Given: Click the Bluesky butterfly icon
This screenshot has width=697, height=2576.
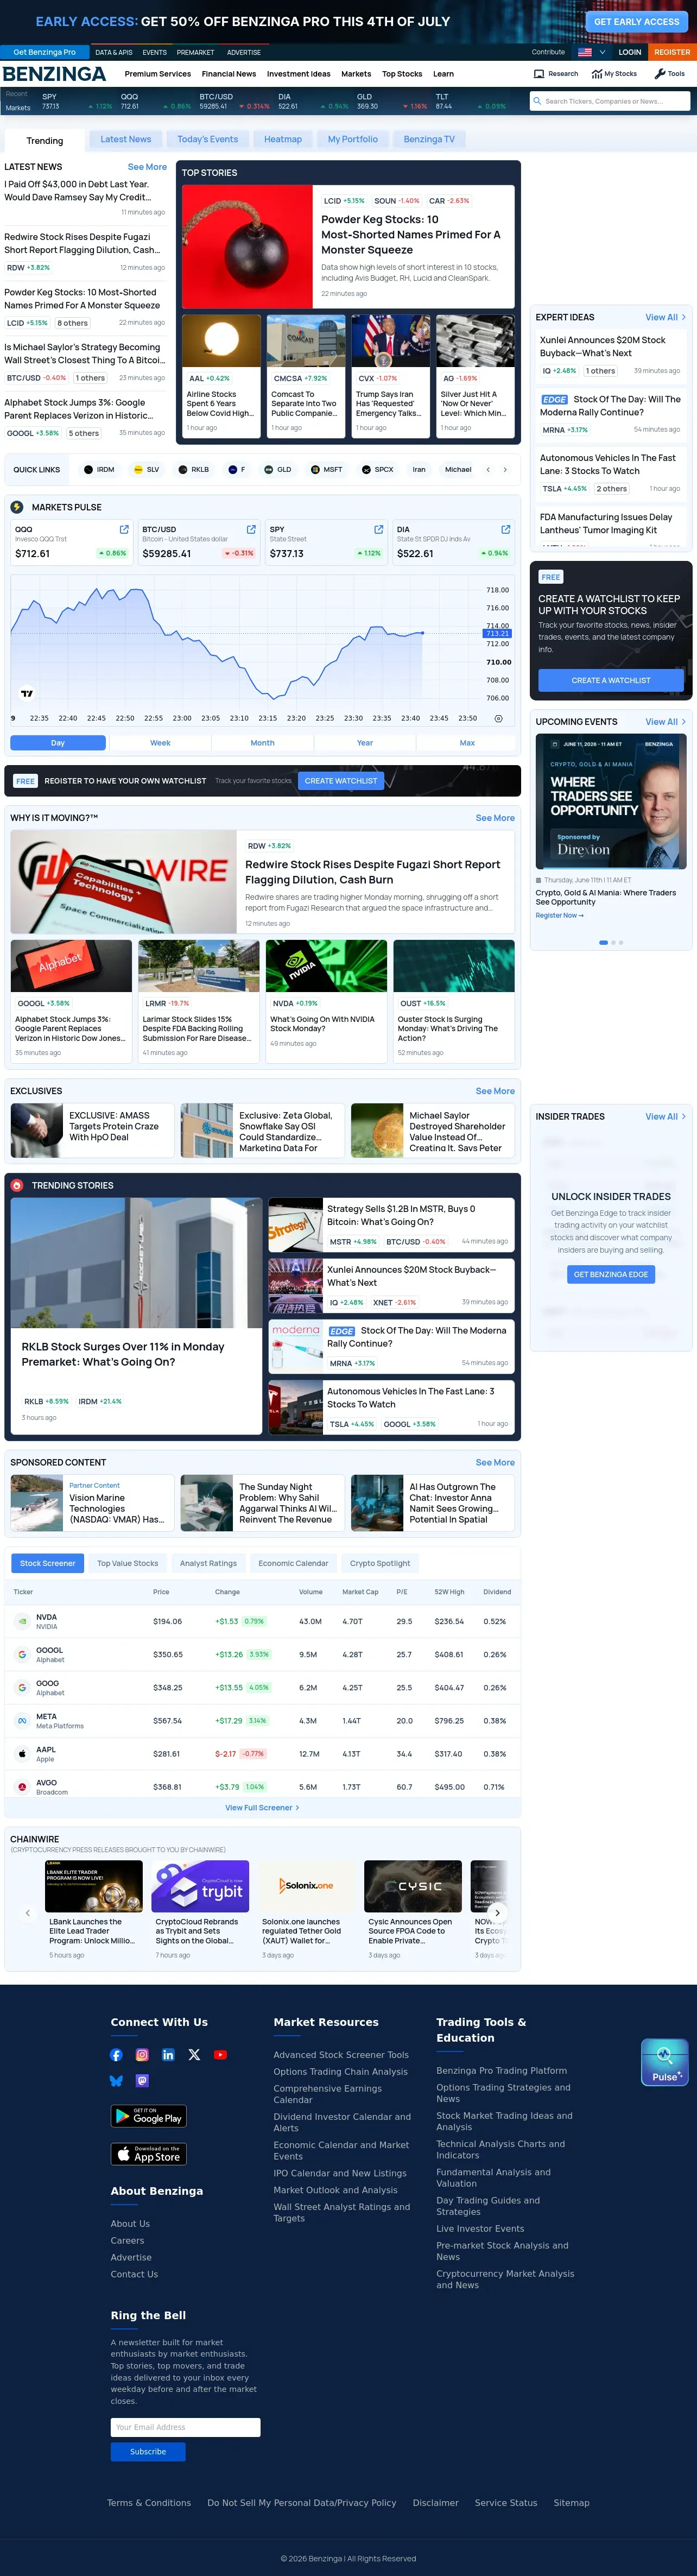Looking at the screenshot, I should [116, 2081].
